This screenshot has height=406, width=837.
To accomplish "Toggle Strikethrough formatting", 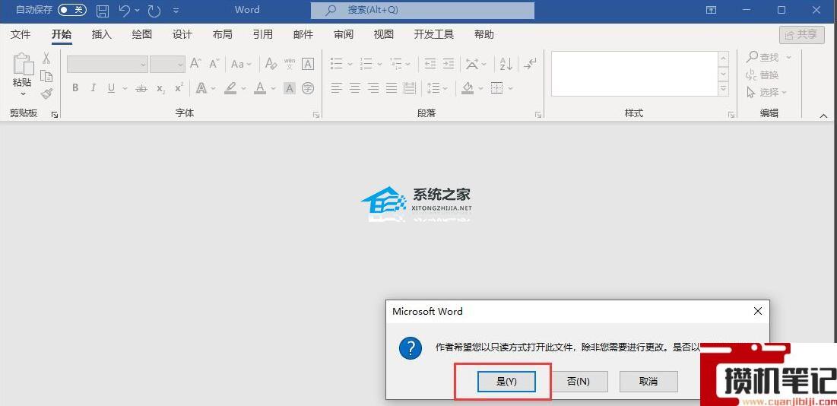I will click(141, 88).
